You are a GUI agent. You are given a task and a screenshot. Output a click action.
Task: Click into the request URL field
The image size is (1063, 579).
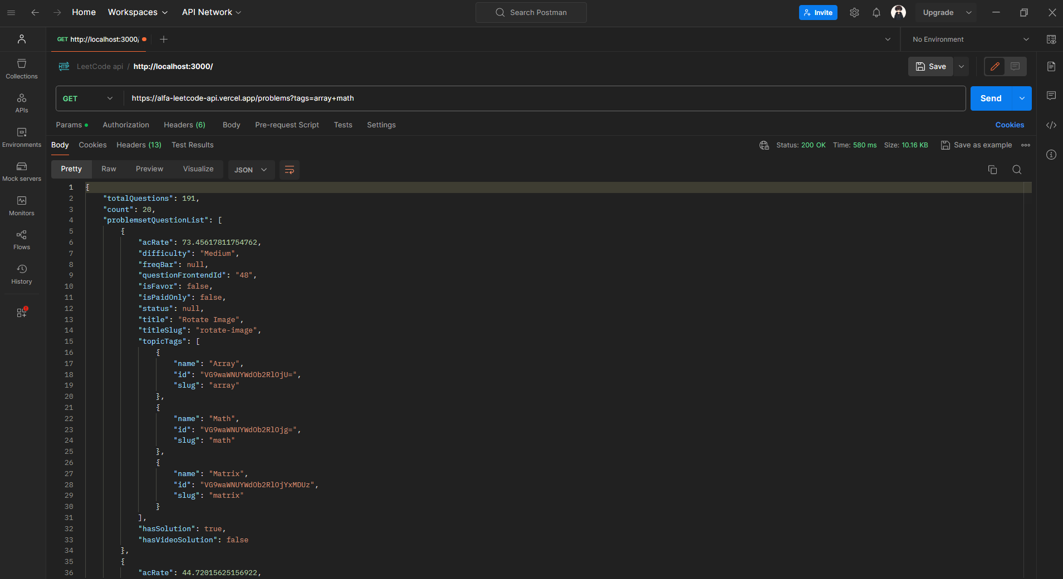point(546,98)
